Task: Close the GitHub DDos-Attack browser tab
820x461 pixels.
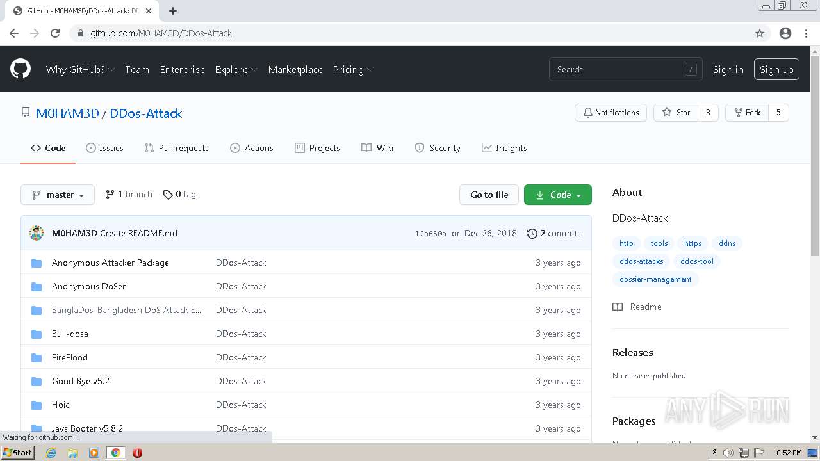Action: 149,11
